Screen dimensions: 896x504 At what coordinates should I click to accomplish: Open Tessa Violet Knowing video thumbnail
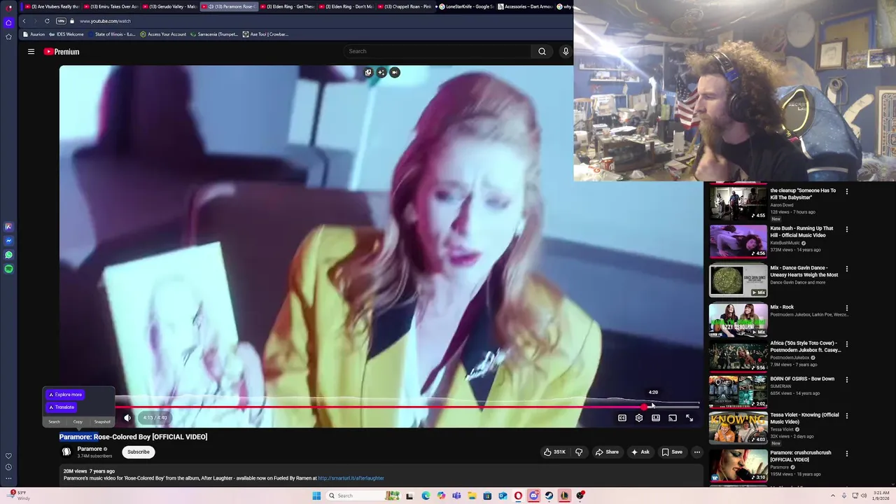pos(738,428)
